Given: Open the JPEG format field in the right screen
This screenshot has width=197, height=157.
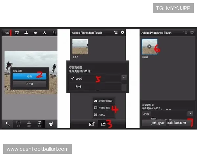Looking at the screenshot, I should point(164,114).
